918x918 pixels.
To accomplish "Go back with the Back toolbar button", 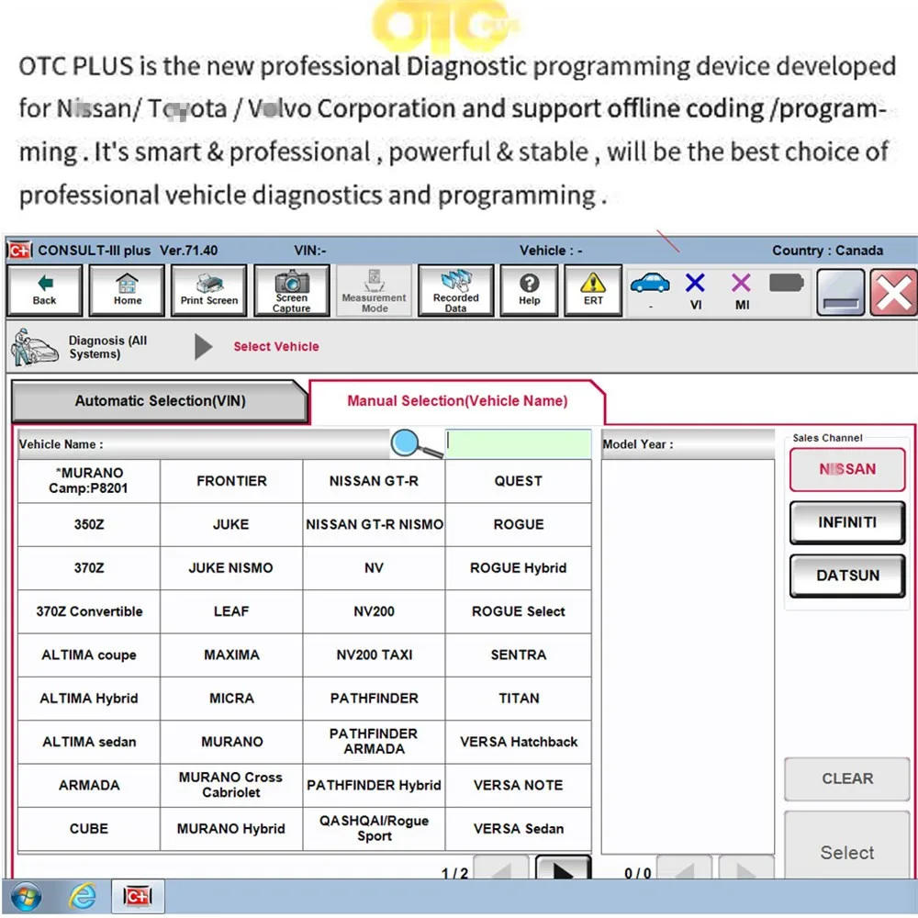I will point(44,290).
